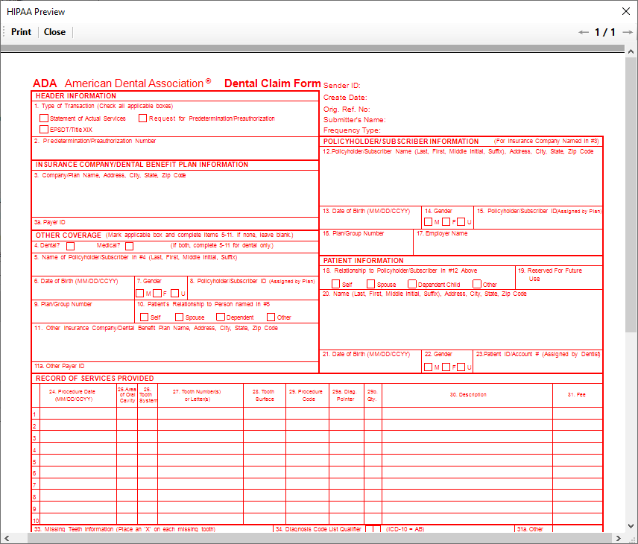Click 'Dental Claim Form' title text
Screen dimensions: 638x544
(273, 83)
